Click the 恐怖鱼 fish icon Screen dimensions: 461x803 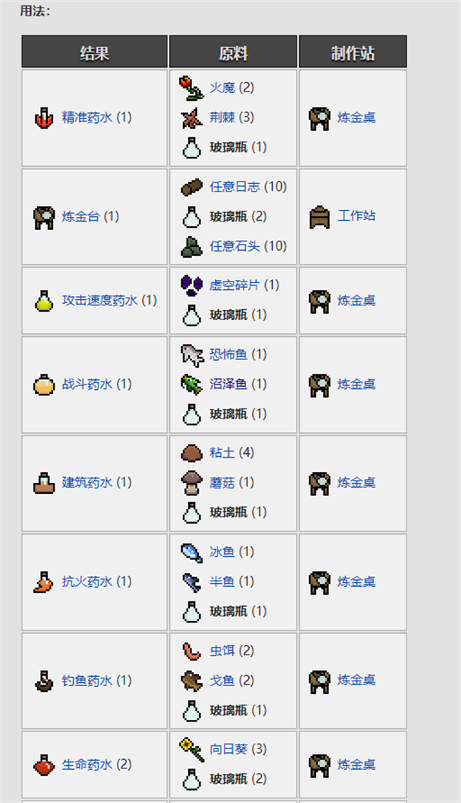(x=191, y=355)
